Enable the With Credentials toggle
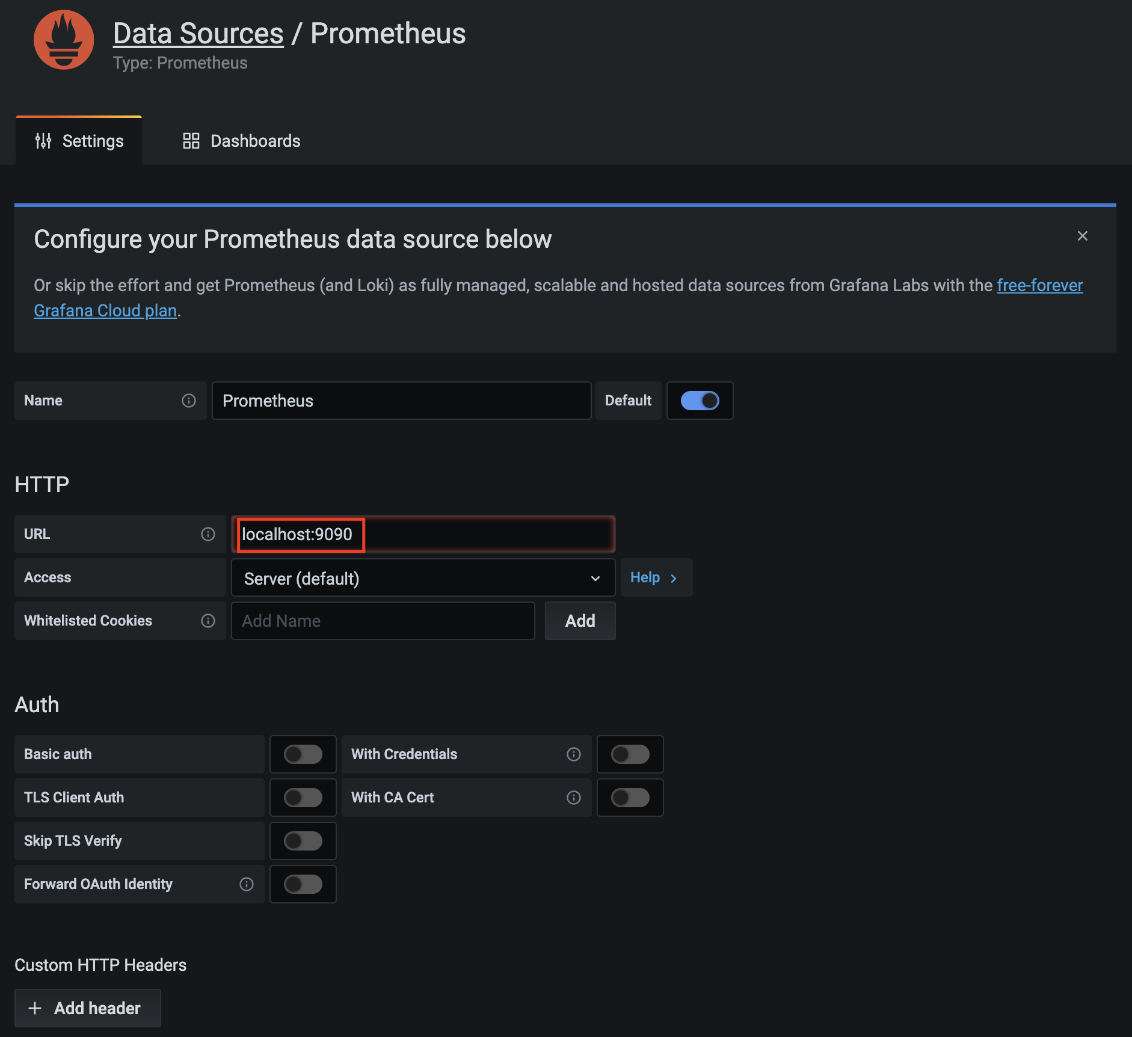The width and height of the screenshot is (1132, 1037). 630,754
